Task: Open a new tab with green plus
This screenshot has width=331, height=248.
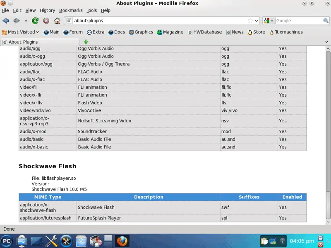Action: pyautogui.click(x=86, y=42)
